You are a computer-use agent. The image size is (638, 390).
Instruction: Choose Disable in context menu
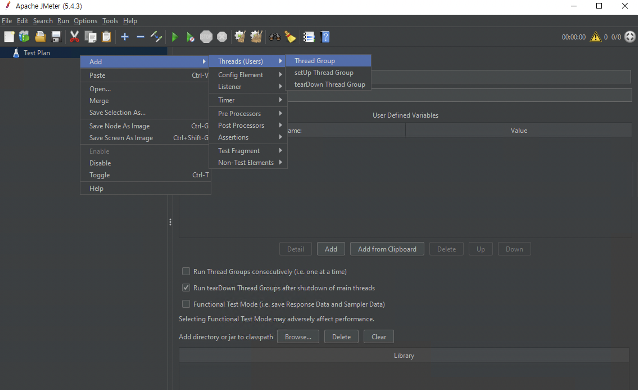145,163
